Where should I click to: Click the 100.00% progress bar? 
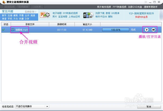coord(116,30)
